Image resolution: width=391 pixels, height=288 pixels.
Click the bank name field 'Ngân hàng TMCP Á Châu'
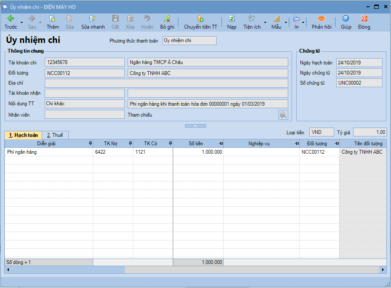pos(208,62)
